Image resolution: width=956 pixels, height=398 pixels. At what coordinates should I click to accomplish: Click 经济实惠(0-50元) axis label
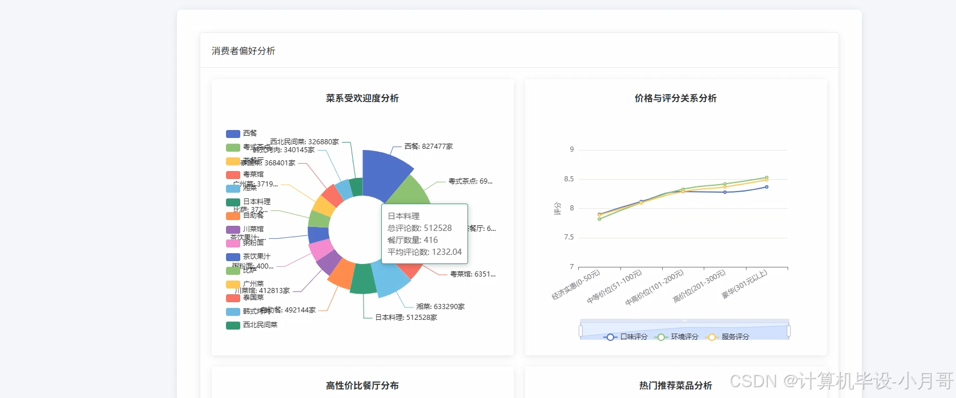pos(576,285)
